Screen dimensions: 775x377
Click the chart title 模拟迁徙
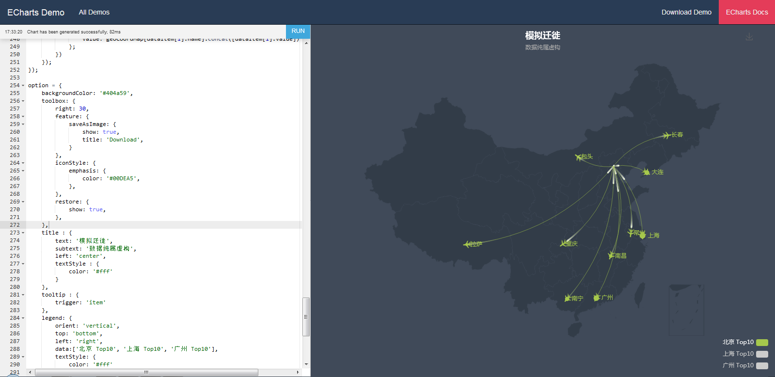pos(542,35)
